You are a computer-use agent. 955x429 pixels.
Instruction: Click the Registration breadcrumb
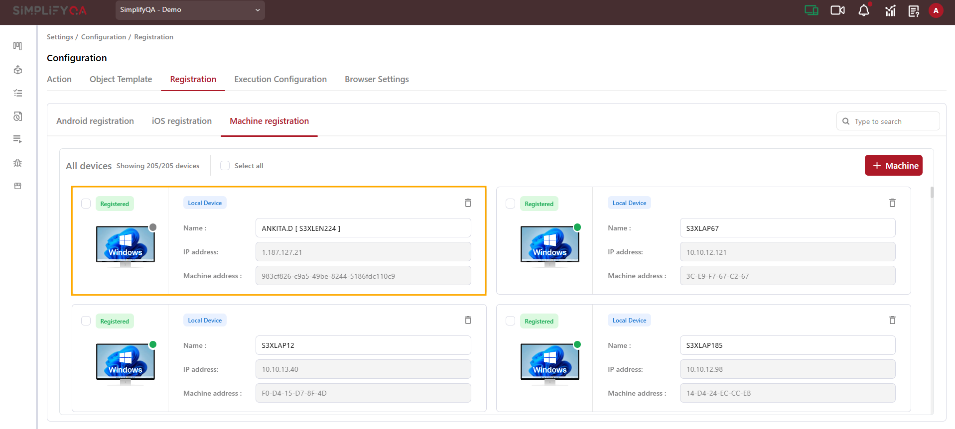pyautogui.click(x=153, y=37)
